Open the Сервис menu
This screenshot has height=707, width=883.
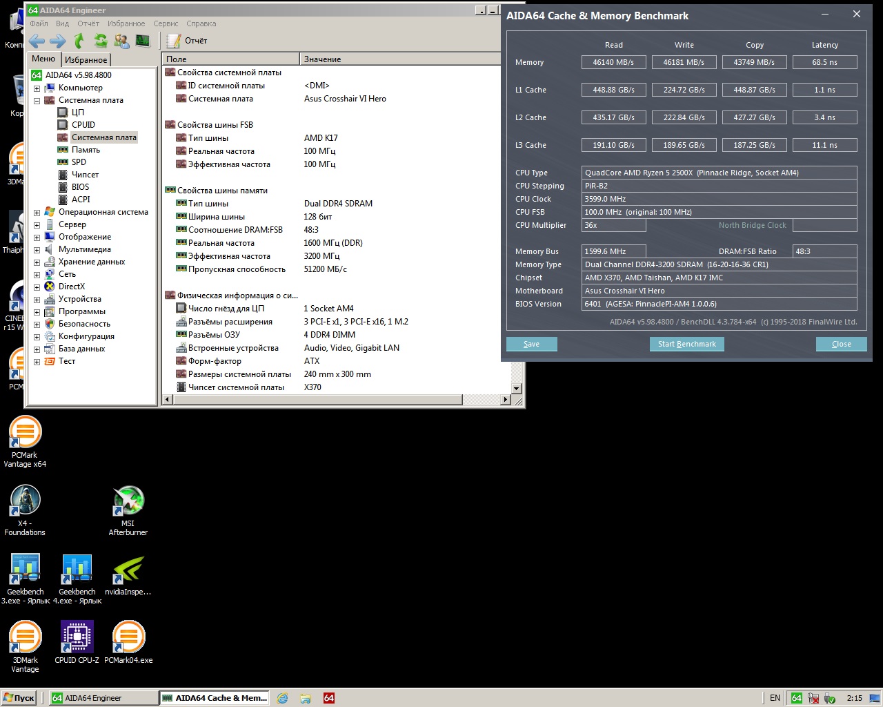pyautogui.click(x=166, y=23)
